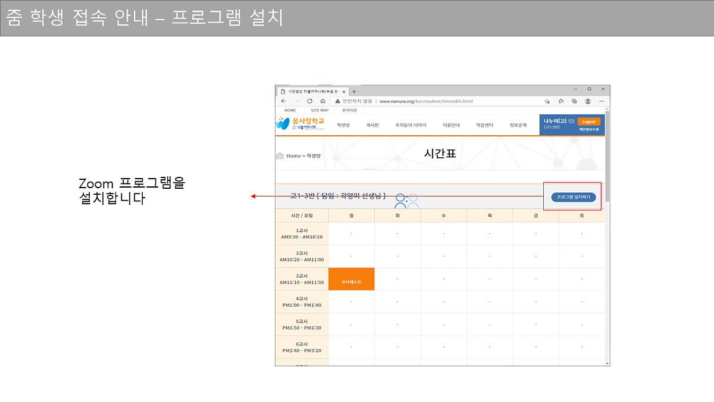Close the current browser tab

(344, 92)
